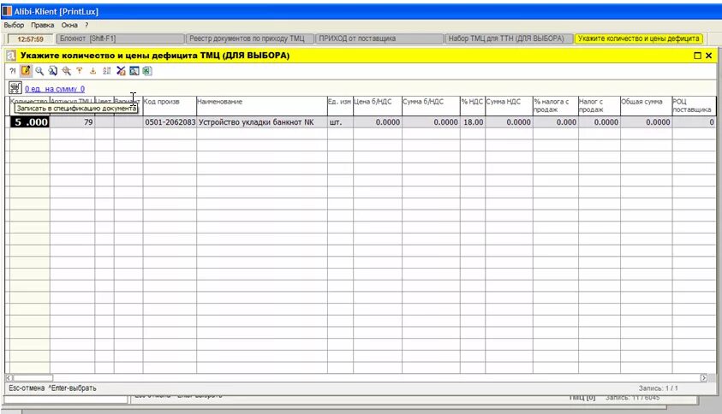Open the Выбор menu
The height and width of the screenshot is (414, 722).
[14, 26]
